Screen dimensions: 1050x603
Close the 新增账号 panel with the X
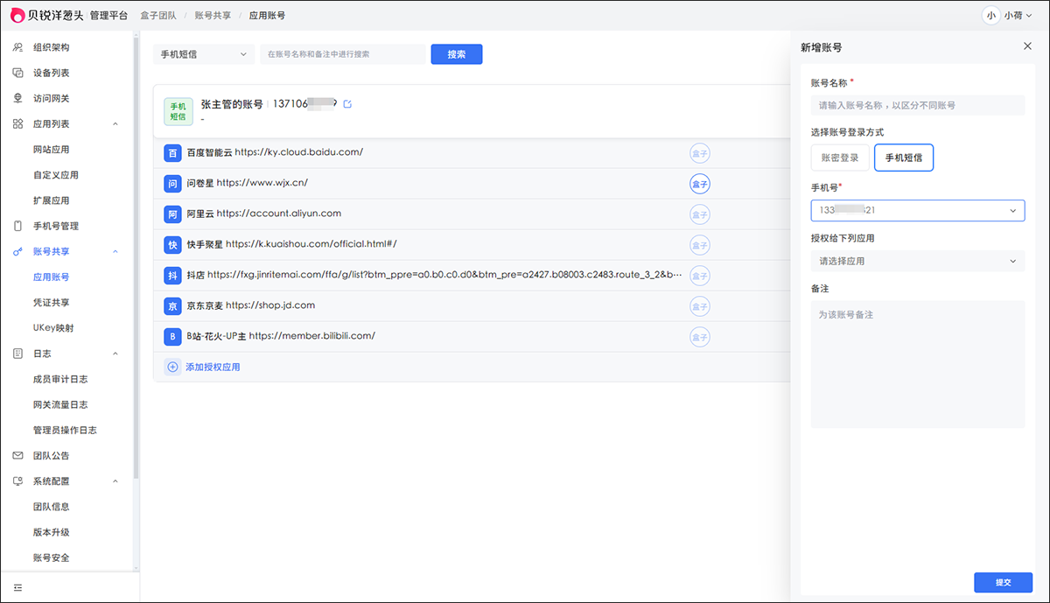(x=1027, y=46)
